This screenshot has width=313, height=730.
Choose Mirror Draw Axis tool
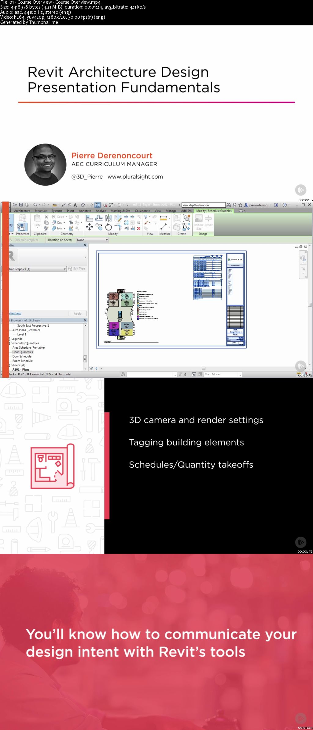point(118,218)
